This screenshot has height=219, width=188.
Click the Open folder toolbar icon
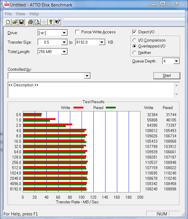click(x=15, y=22)
